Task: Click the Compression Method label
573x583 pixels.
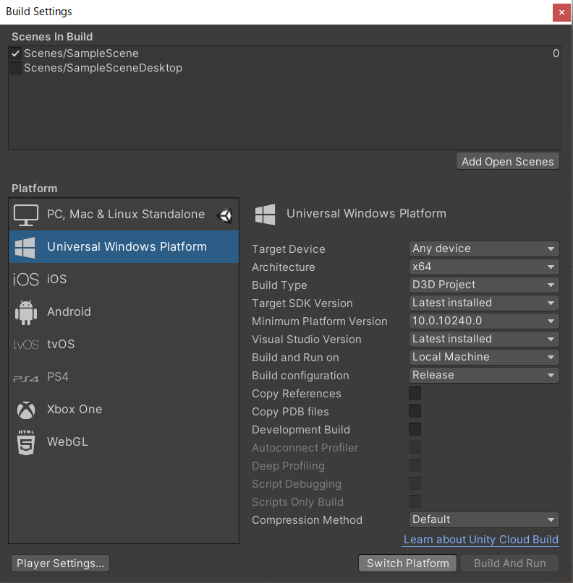Action: (x=307, y=520)
